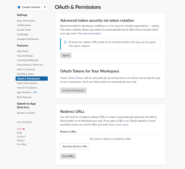This screenshot has width=185, height=169.
Task: Expand the Create Channel app dropdown arrow
Action: point(45,7)
